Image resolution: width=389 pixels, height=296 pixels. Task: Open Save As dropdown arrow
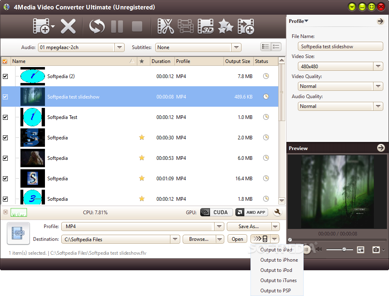tap(275, 226)
